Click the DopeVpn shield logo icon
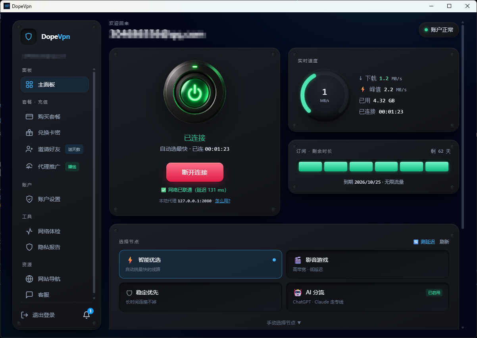Image resolution: width=477 pixels, height=338 pixels. 29,36
